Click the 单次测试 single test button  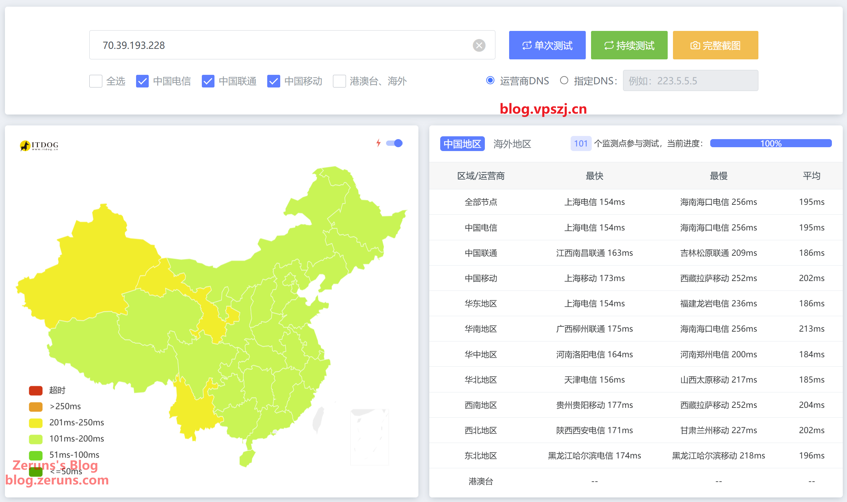547,45
